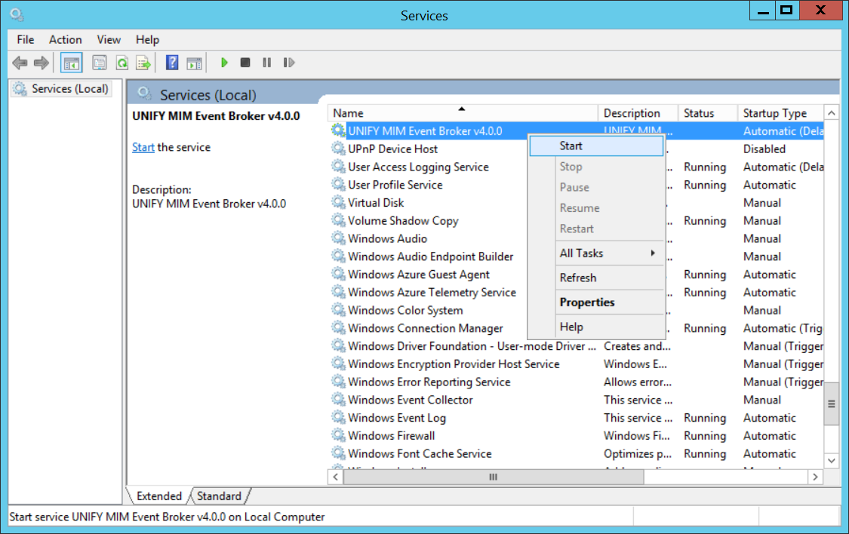Screen dimensions: 849x534
Task: Select the Windows Azure Guest Agent row
Action: pos(577,274)
